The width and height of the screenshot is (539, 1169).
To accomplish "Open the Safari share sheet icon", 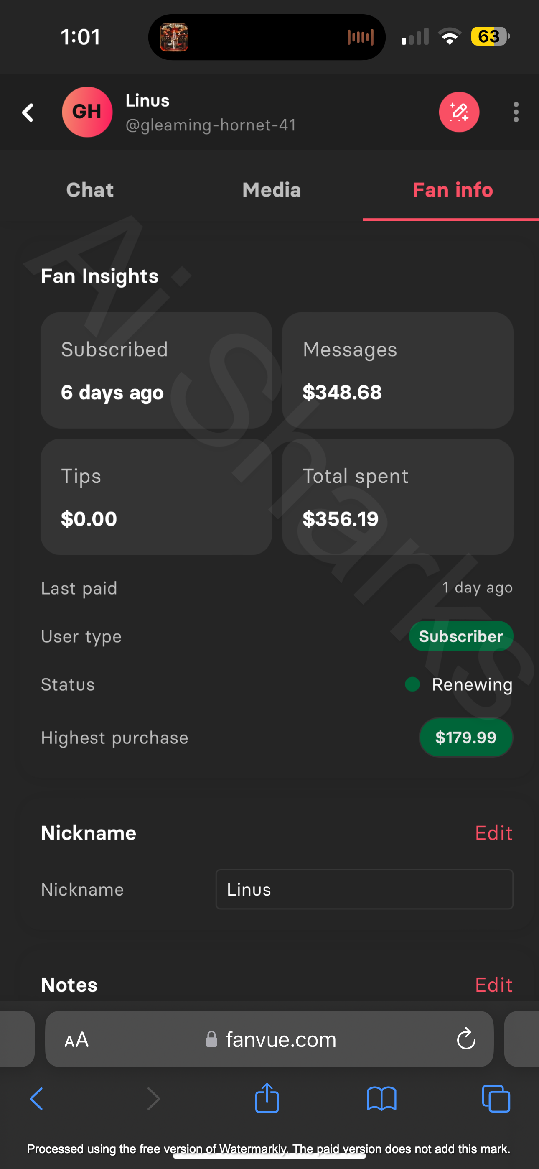I will (267, 1099).
